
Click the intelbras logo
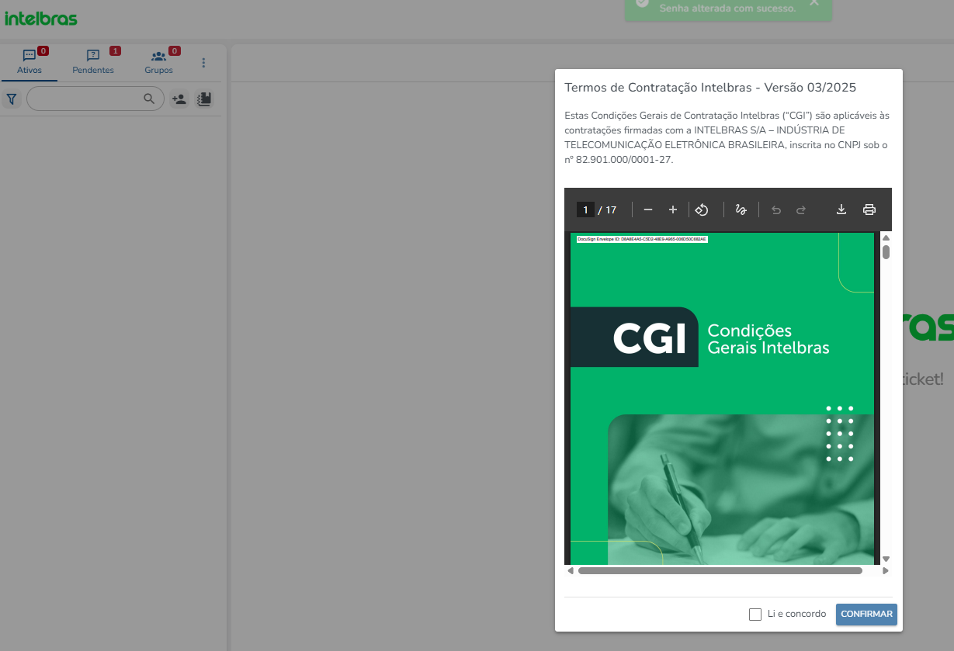[41, 18]
